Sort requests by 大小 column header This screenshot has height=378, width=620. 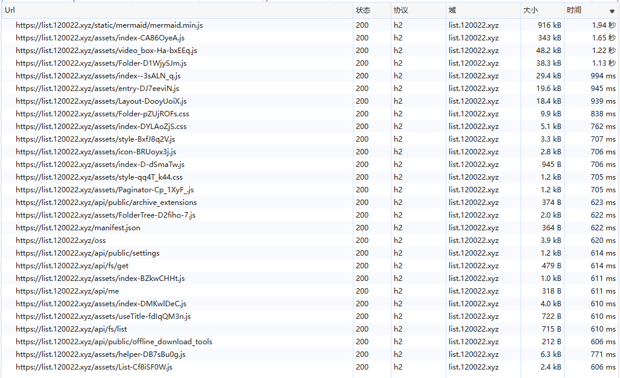click(x=530, y=10)
